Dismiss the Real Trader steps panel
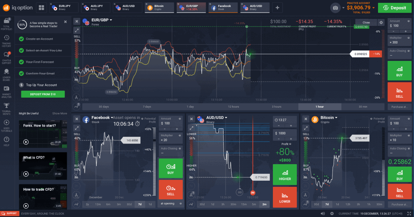 [x=65, y=22]
